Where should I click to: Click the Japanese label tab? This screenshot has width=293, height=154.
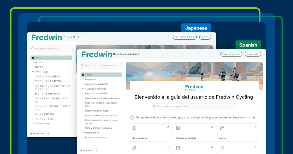[196, 28]
